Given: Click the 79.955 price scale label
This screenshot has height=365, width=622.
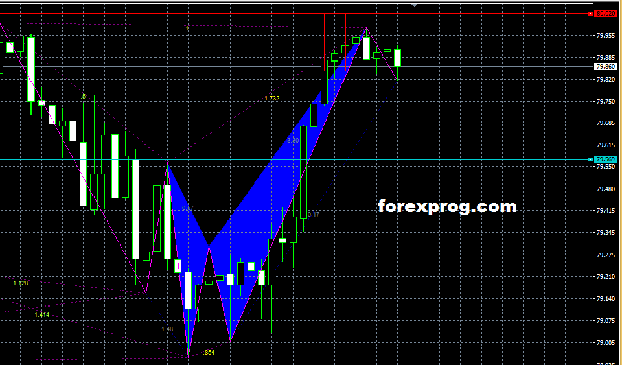Looking at the screenshot, I should 606,36.
